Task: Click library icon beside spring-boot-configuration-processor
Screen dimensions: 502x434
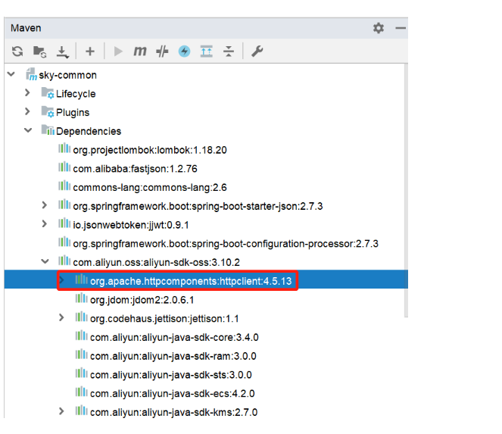Action: tap(64, 242)
